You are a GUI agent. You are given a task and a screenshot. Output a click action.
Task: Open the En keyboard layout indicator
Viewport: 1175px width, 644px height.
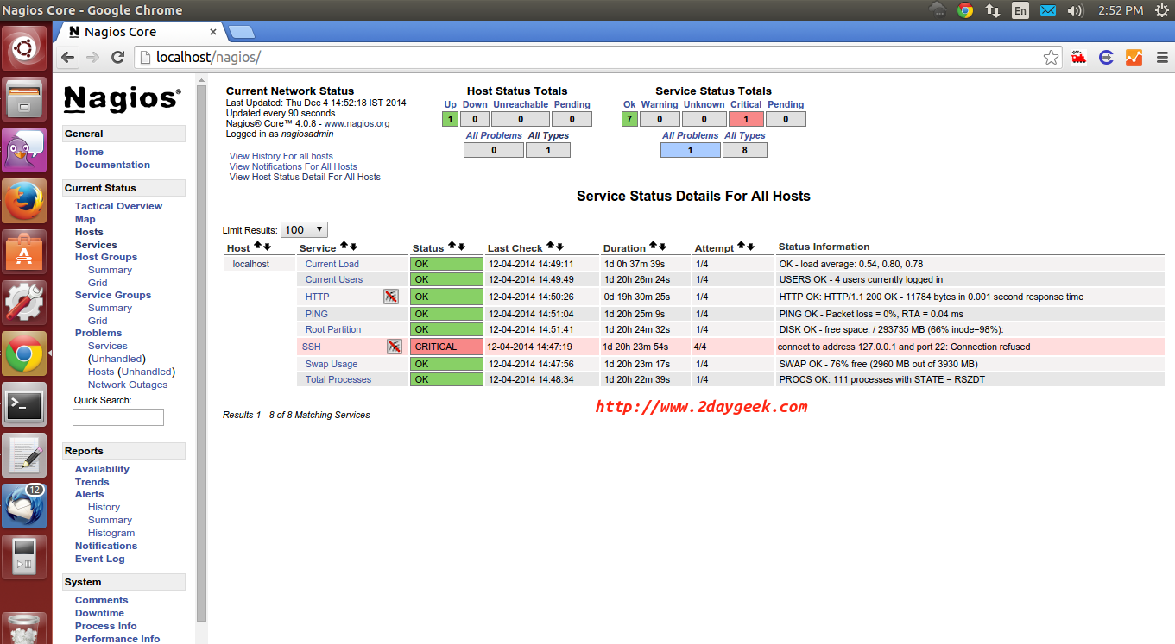[x=1020, y=10]
